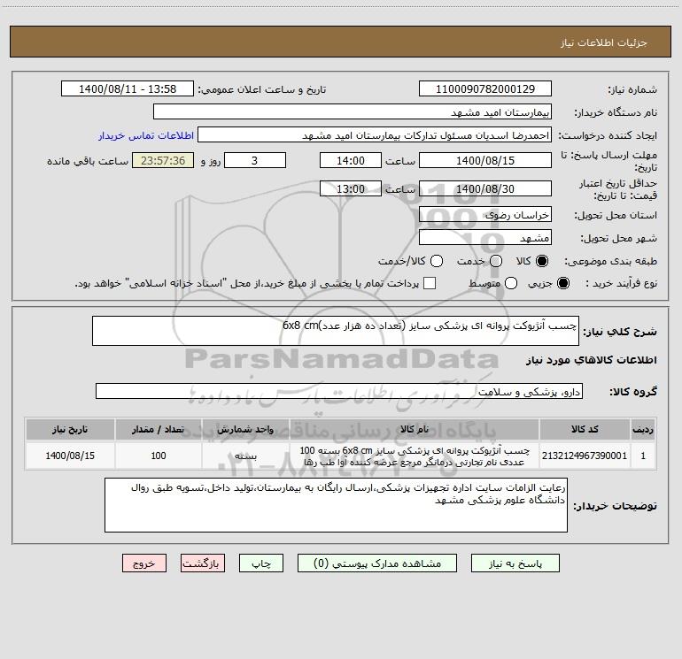Click the buyer name field بیمارستان امید مشهد
The image size is (682, 659).
point(353,112)
